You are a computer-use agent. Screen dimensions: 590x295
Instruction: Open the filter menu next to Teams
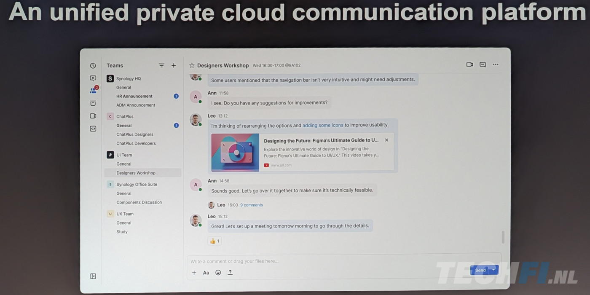[161, 65]
